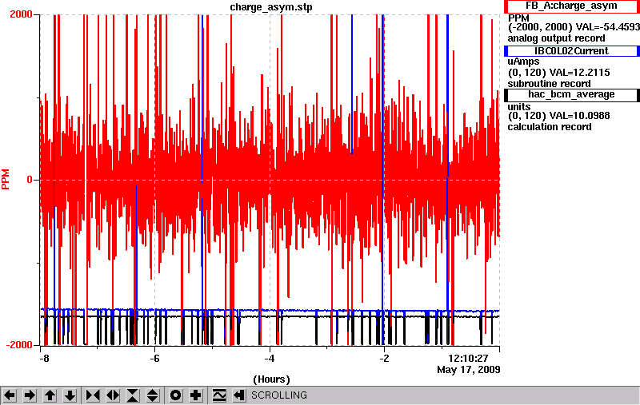Screen dimensions: 640x405
Task: Click the uAmps units label
Action: click(523, 62)
